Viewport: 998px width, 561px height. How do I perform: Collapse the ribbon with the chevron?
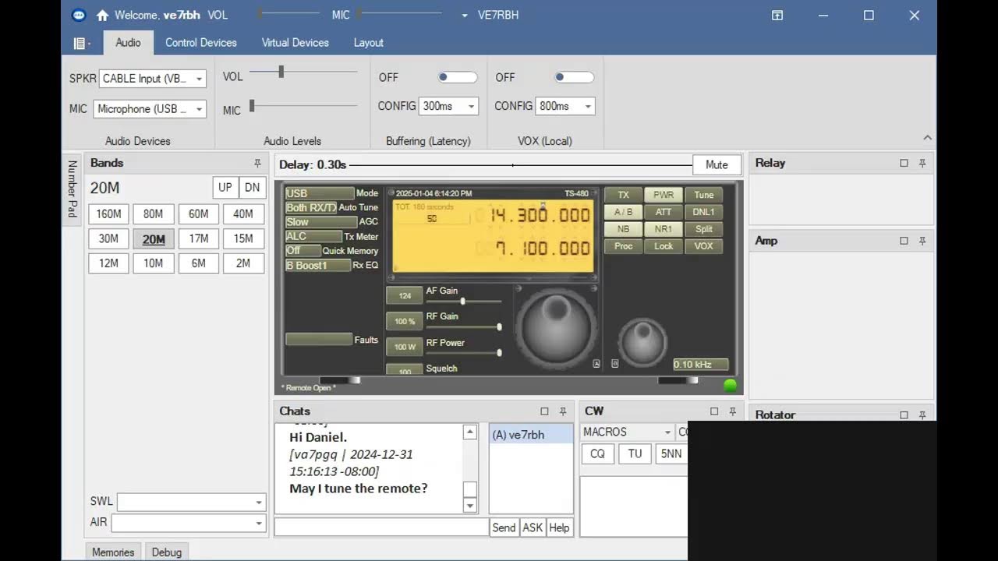927,138
